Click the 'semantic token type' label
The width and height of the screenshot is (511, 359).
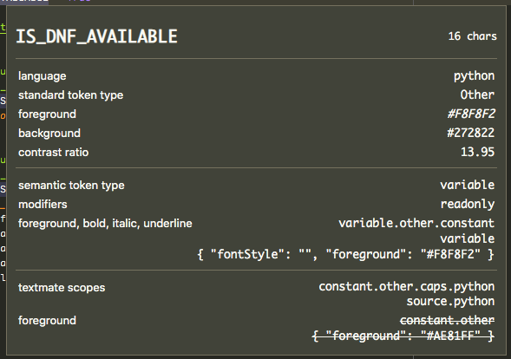[x=71, y=186]
